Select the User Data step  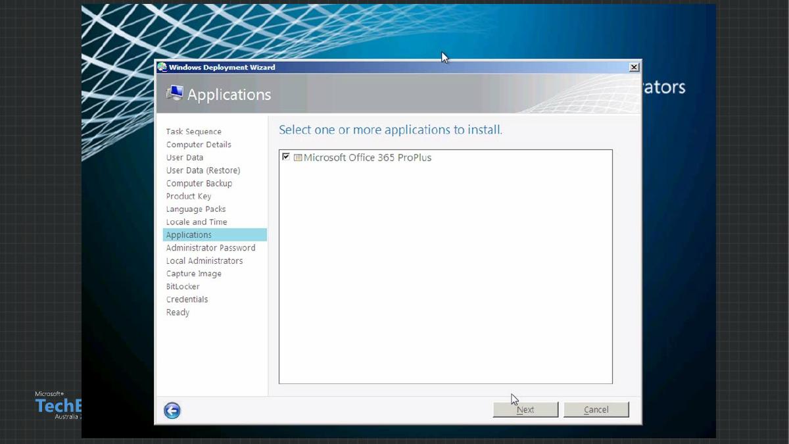(185, 158)
